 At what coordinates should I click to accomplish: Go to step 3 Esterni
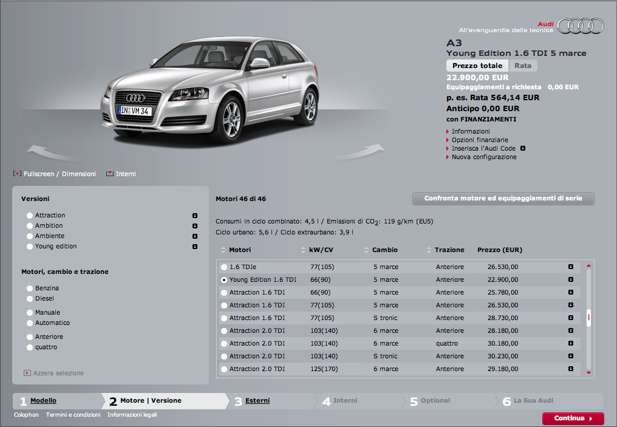point(257,401)
